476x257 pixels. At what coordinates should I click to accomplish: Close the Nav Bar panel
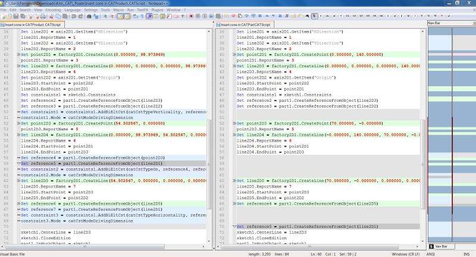click(x=474, y=23)
